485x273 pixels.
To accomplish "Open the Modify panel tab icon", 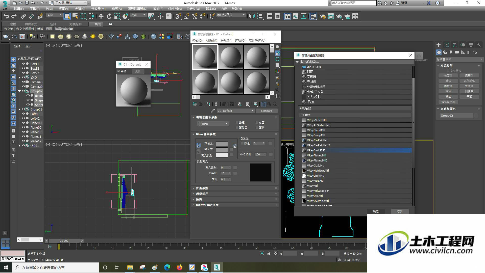I will point(447,45).
